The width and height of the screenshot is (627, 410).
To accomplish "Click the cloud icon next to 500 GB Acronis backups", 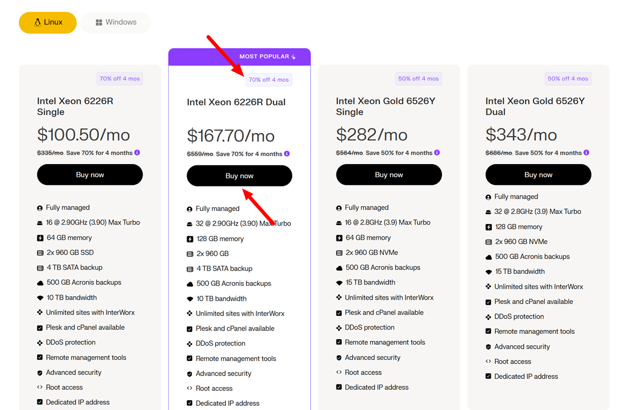I will pyautogui.click(x=189, y=283).
